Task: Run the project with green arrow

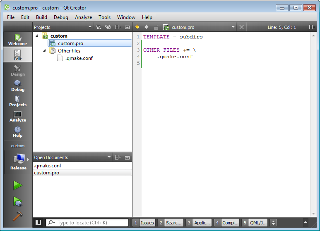Action: click(18, 186)
